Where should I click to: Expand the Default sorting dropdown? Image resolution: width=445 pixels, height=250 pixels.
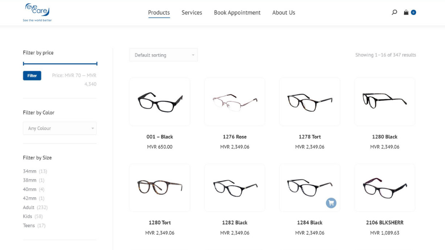coord(163,55)
